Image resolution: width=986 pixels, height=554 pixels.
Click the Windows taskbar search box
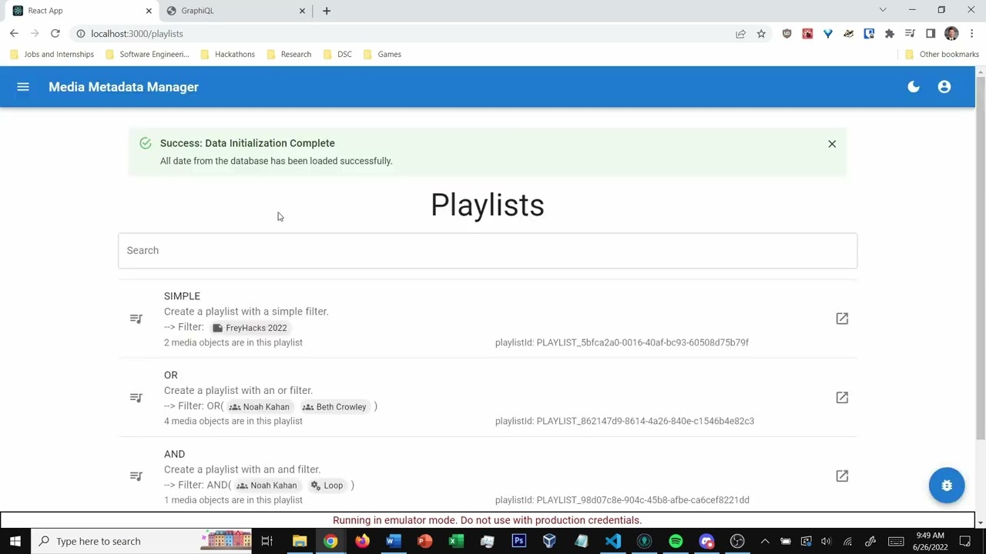coord(141,541)
